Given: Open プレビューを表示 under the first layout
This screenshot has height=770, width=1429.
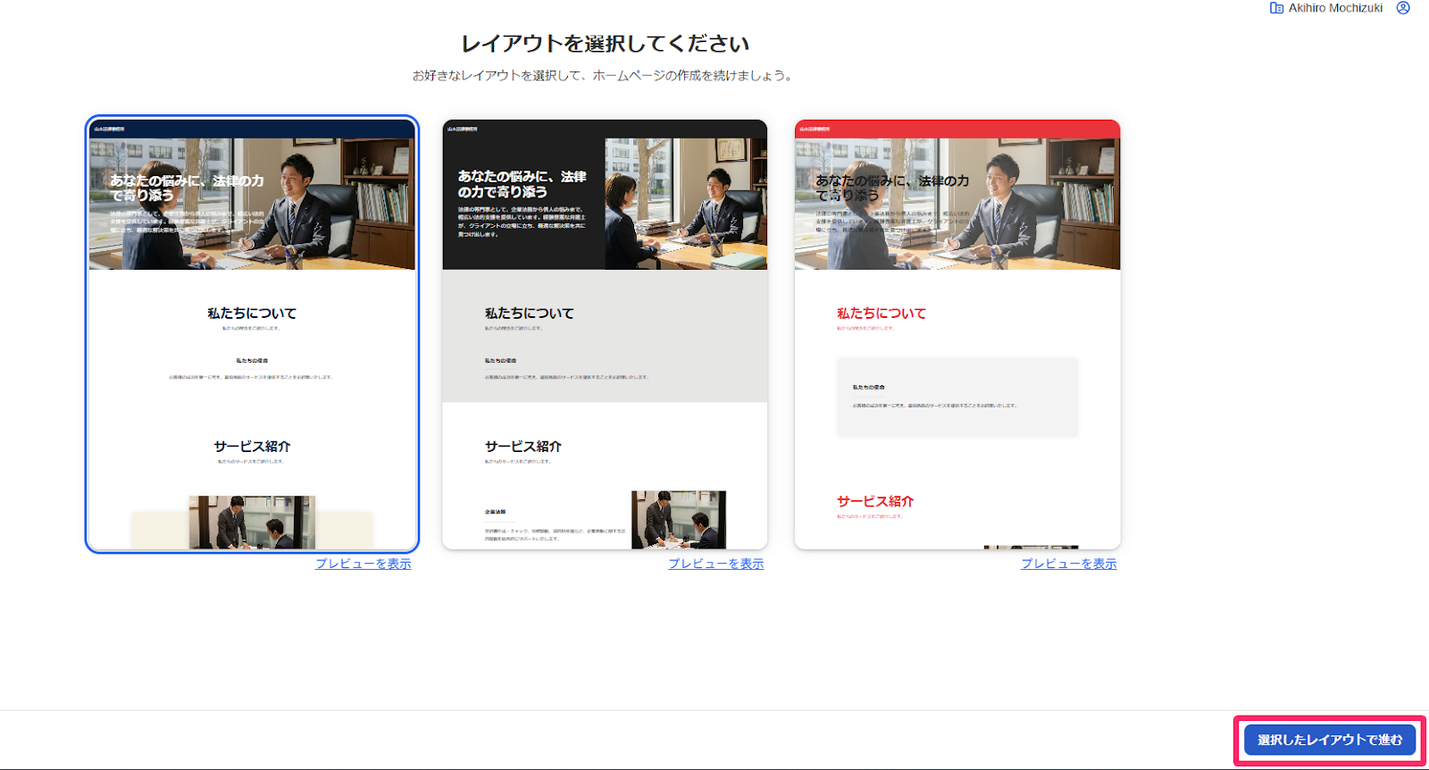Looking at the screenshot, I should pyautogui.click(x=364, y=564).
